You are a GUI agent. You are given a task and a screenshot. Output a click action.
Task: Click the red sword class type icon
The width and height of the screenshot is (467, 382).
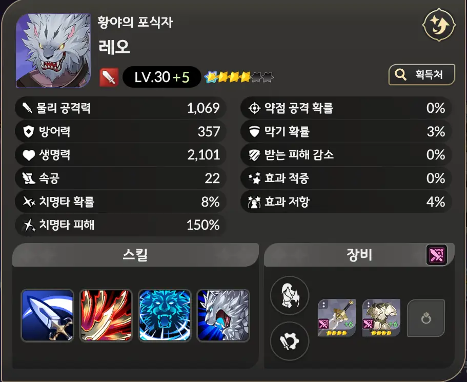pos(109,77)
